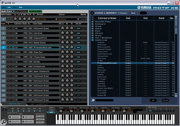
Task: Click EQ Lo knob for part 1
Action: click(62, 28)
